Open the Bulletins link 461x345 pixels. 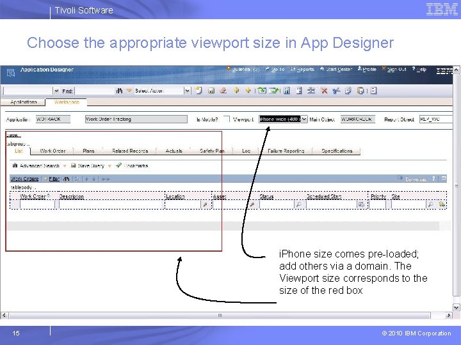[243, 70]
